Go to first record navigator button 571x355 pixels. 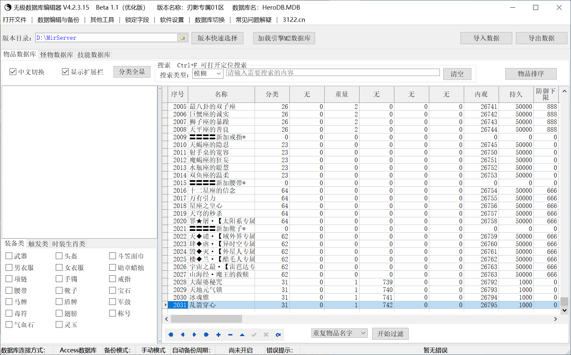tap(171, 335)
